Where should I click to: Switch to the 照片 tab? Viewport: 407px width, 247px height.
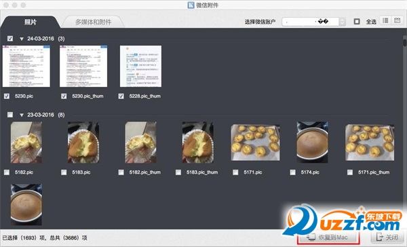click(x=31, y=22)
